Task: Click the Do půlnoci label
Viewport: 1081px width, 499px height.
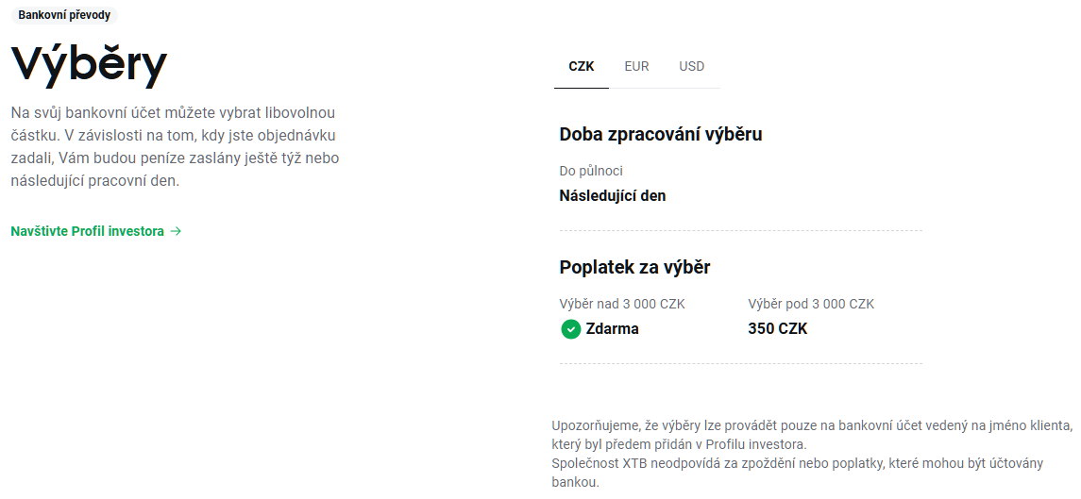Action: pos(591,171)
